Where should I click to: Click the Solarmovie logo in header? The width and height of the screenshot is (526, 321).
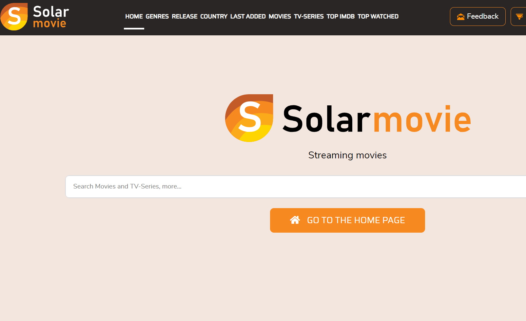pyautogui.click(x=35, y=17)
